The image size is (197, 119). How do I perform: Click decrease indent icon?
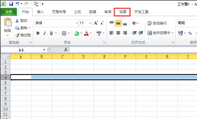[134, 33]
